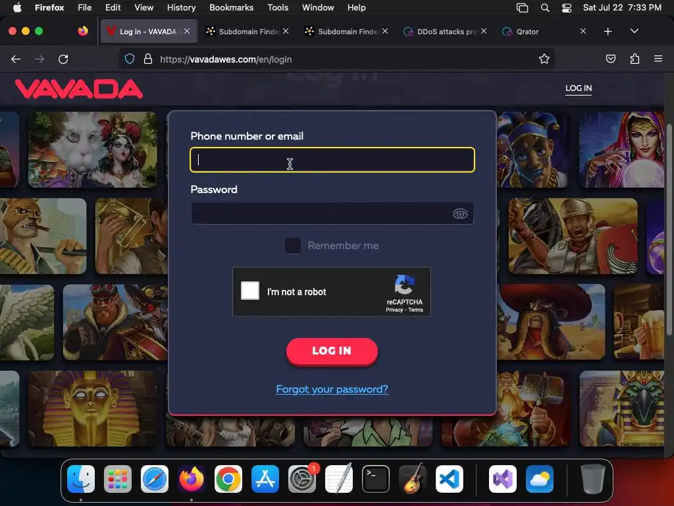This screenshot has height=506, width=674.
Task: Click the Firefox icon in the Dock
Action: point(192,479)
